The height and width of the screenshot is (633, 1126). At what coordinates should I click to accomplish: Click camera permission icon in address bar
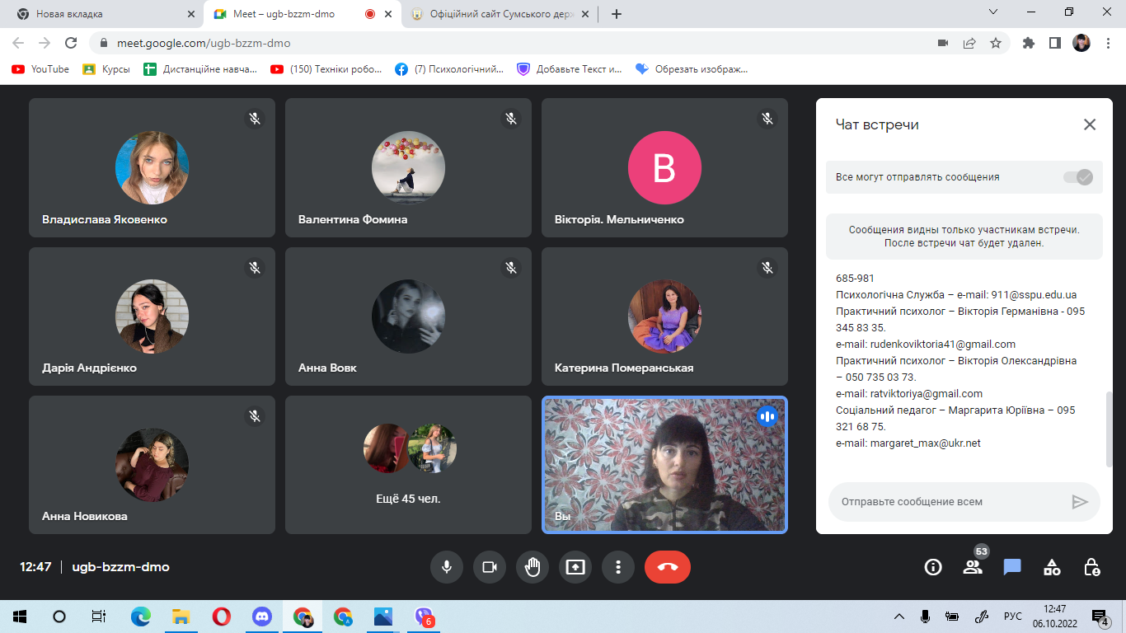[x=943, y=43]
